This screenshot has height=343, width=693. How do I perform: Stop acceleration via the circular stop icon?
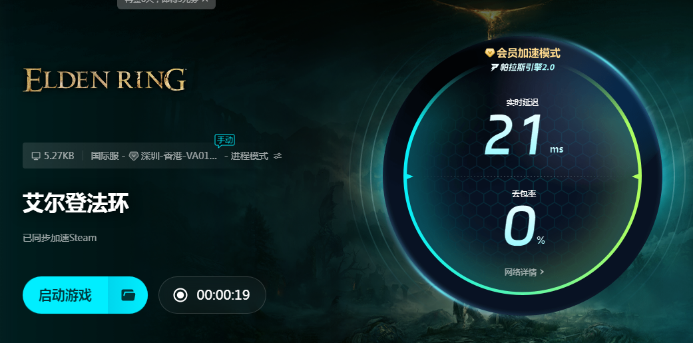[180, 295]
